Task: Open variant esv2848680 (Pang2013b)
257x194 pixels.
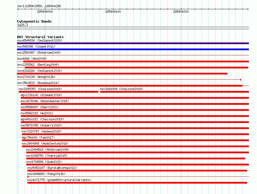Action: click(46, 174)
